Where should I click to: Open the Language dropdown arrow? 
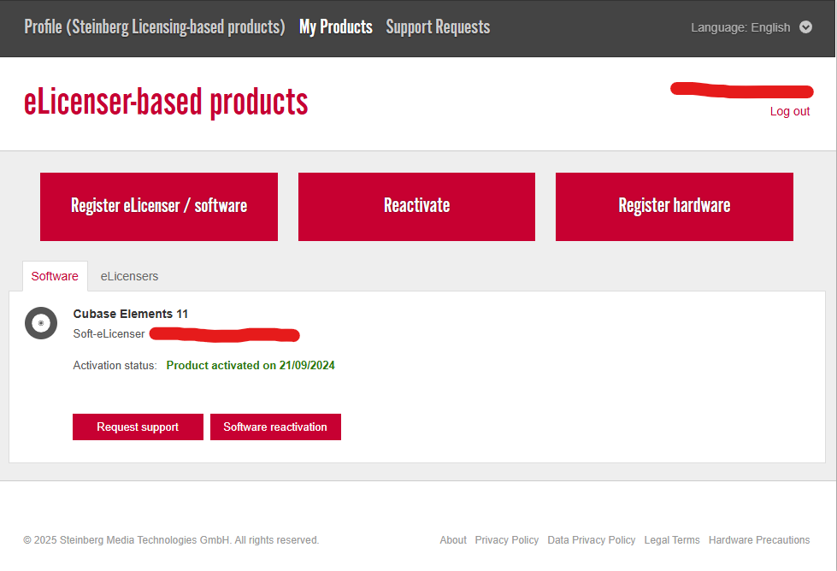[805, 27]
